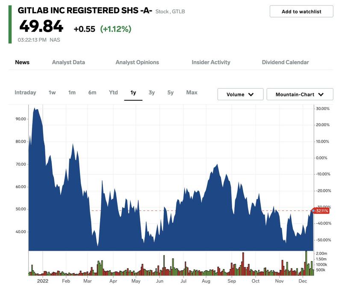Click the Sep month axis label
The image size is (342, 293).
point(232,281)
